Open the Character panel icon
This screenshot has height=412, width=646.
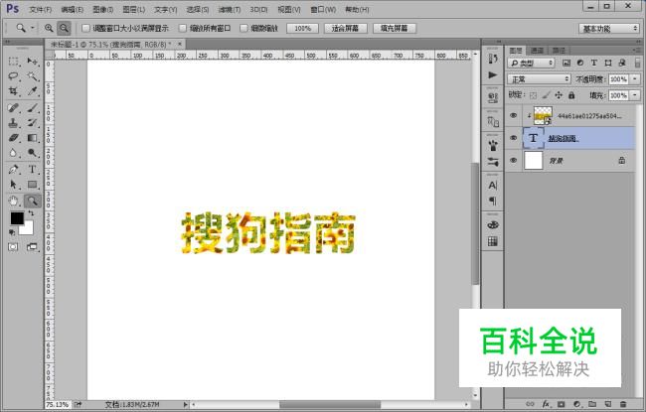pos(492,186)
